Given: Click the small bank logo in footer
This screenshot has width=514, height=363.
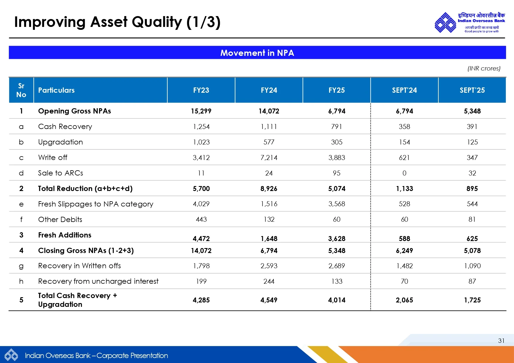Looking at the screenshot, I should 11,355.
